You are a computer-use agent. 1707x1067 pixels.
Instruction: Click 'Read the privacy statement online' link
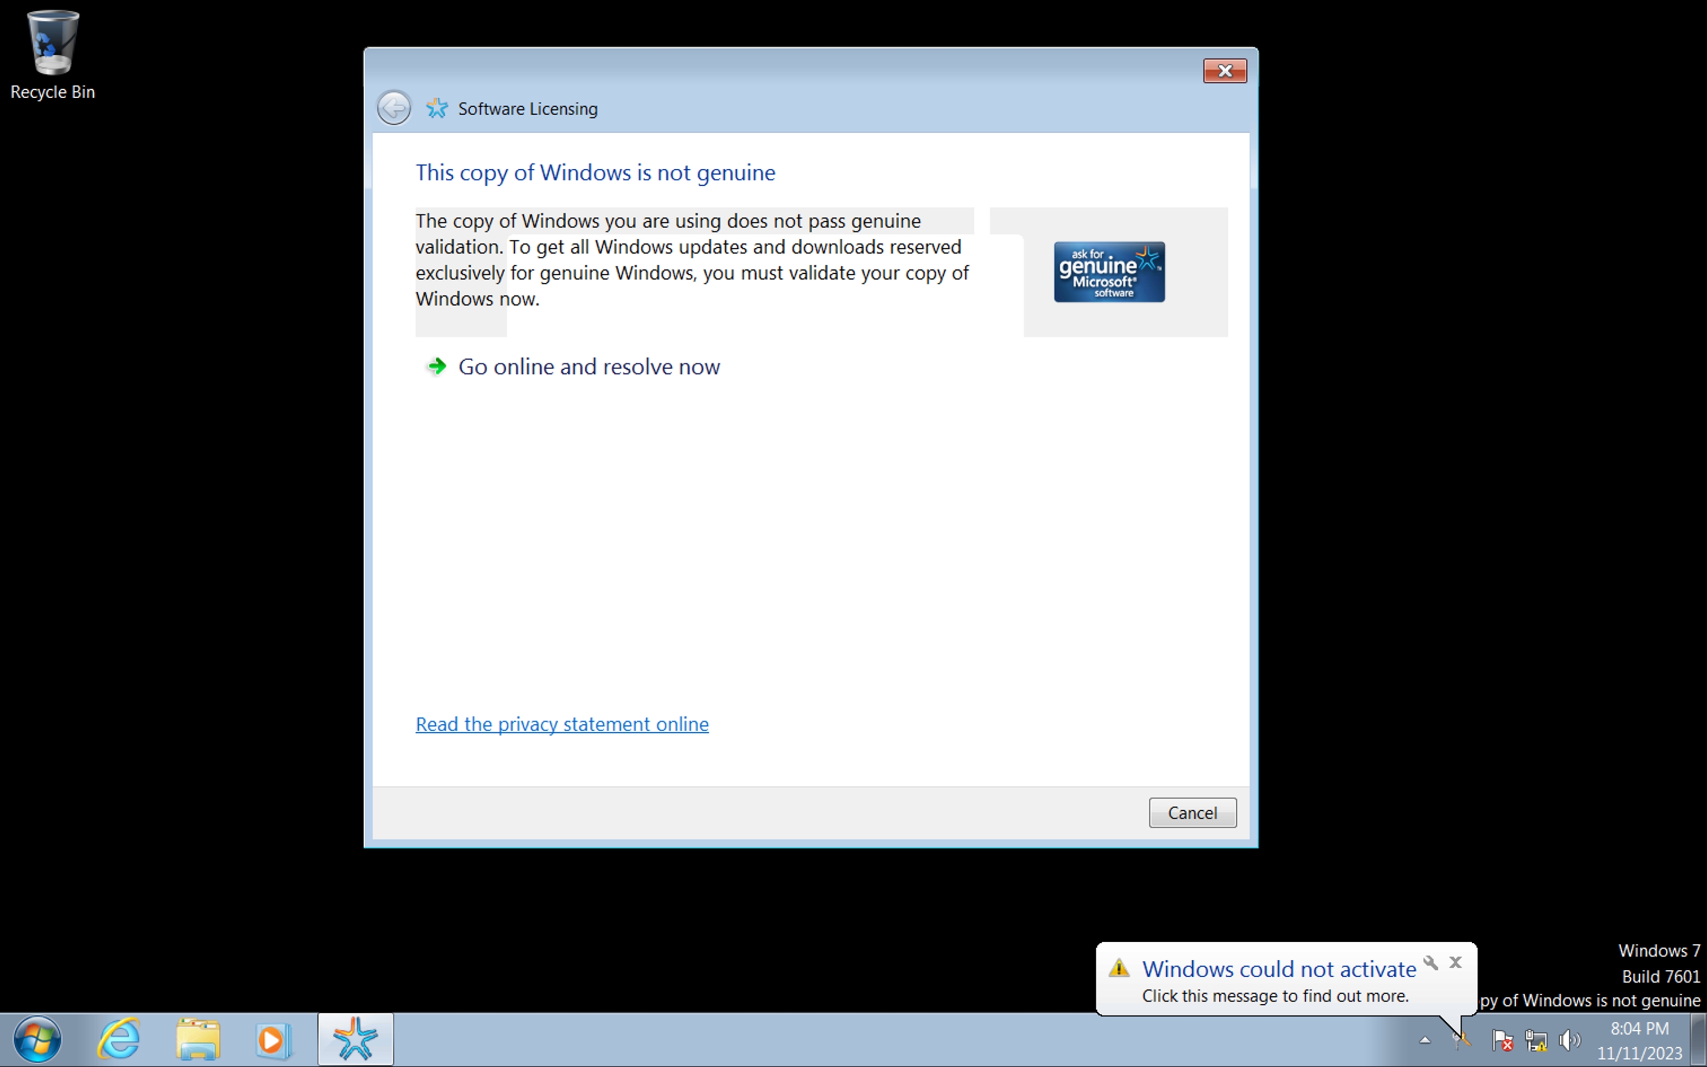point(561,723)
